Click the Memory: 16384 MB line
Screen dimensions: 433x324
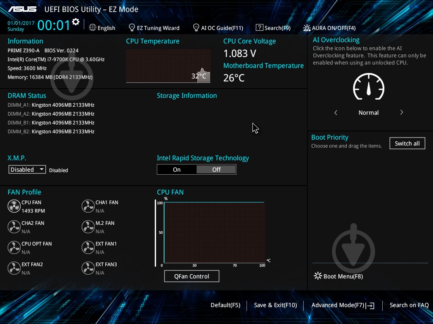(x=50, y=77)
